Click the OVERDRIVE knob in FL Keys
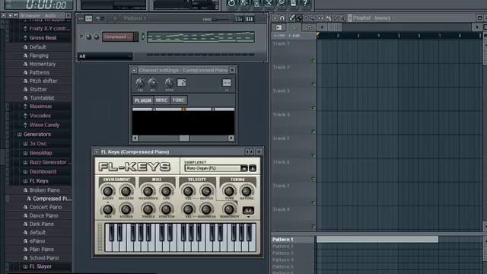Viewport: 487px width, 274px height. [148, 191]
